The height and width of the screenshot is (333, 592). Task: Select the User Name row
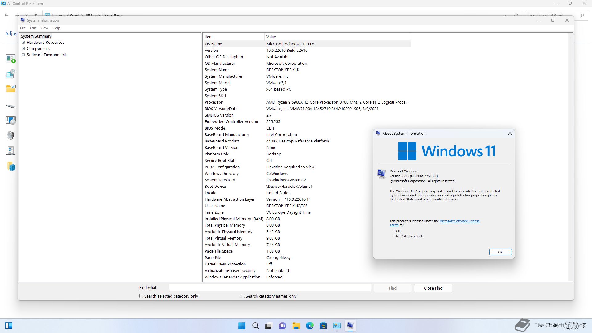(307, 206)
